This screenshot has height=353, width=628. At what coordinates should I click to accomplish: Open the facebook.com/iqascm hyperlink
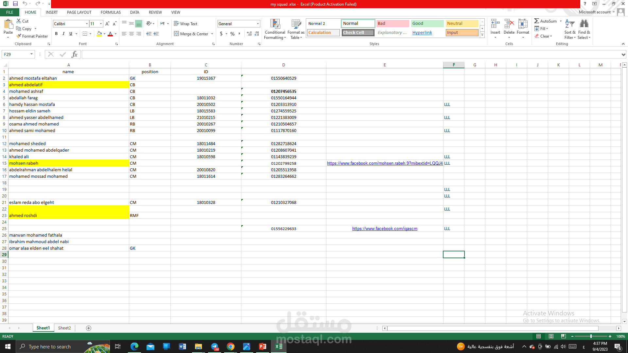385,229
